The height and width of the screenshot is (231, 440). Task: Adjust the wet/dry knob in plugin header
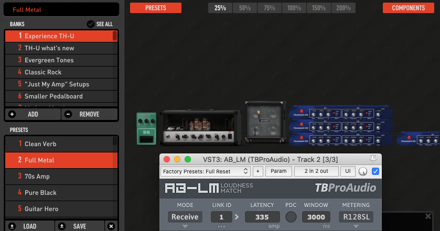pyautogui.click(x=363, y=171)
